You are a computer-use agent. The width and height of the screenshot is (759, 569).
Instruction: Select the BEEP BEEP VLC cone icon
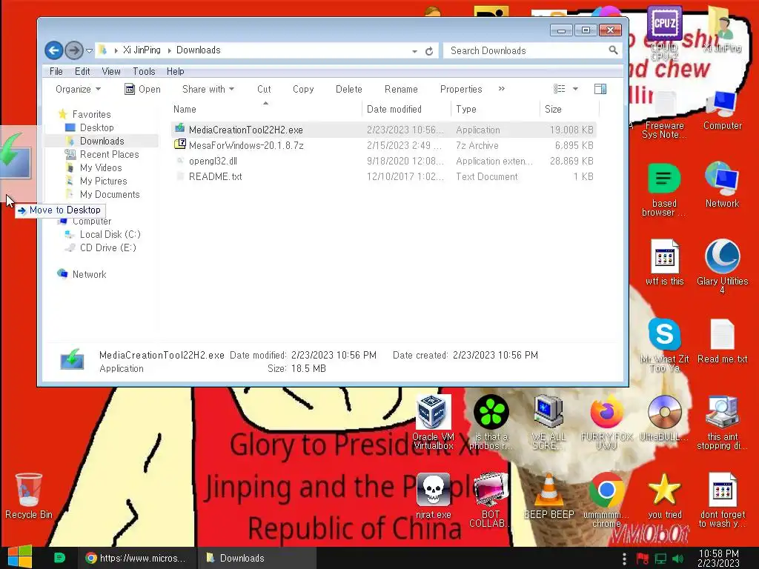(549, 496)
